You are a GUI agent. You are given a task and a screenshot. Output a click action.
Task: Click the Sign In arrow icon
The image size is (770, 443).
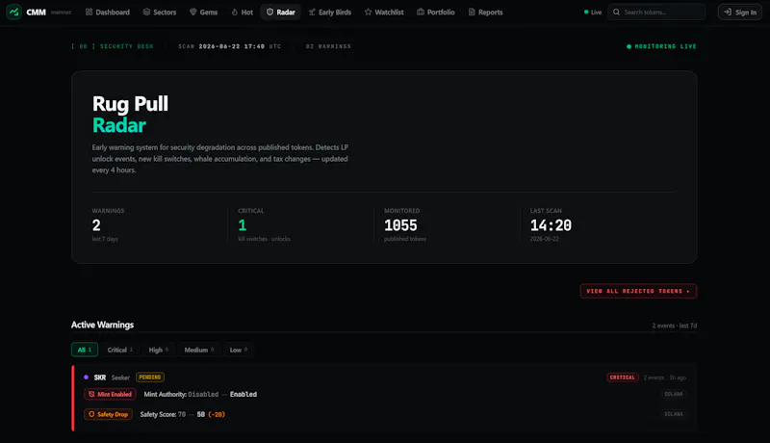point(728,12)
